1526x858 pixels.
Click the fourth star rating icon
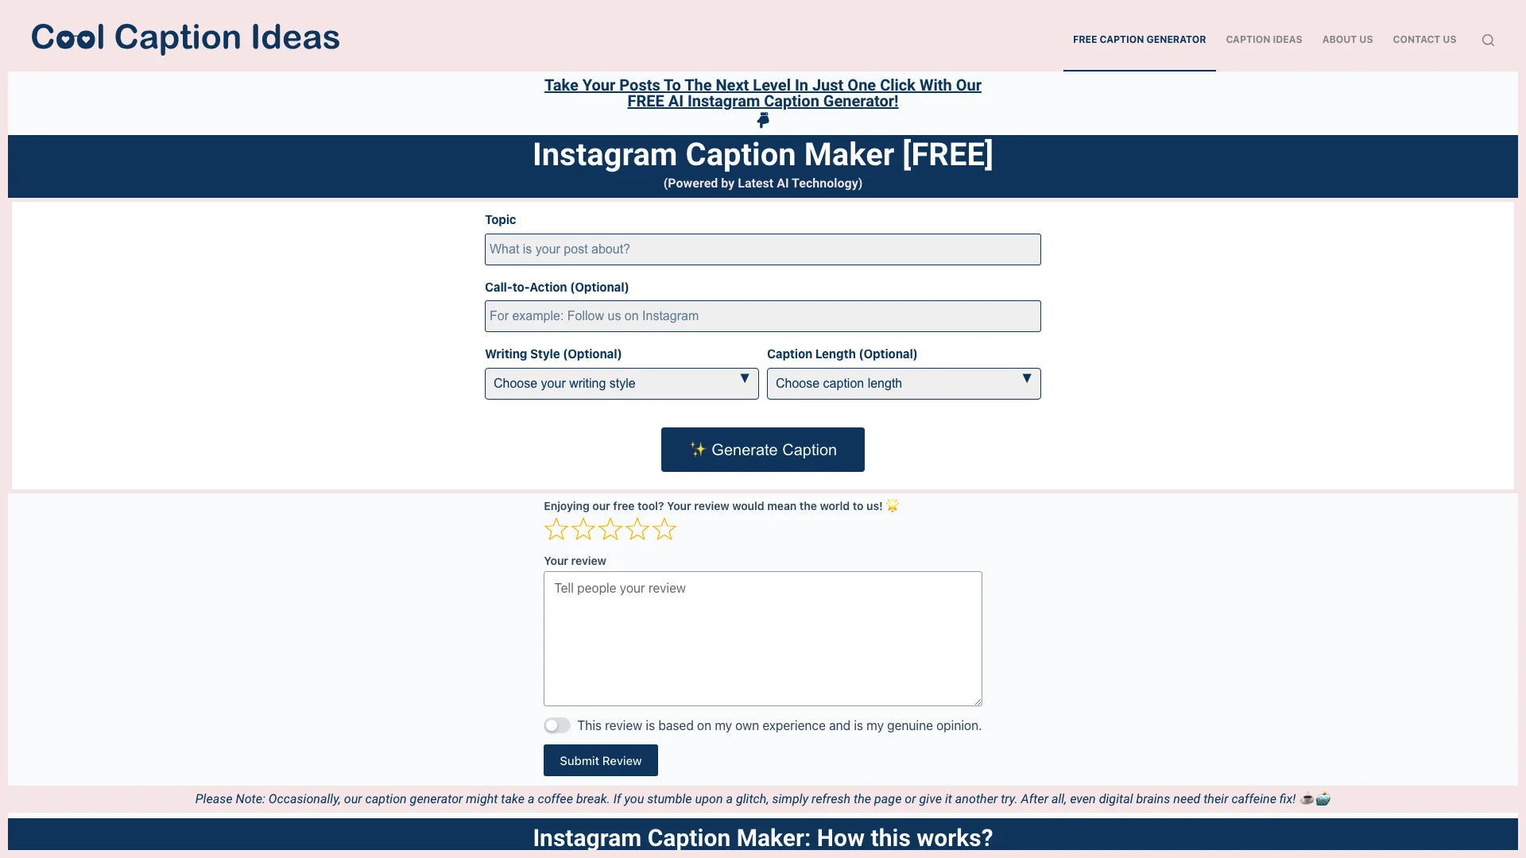coord(637,528)
